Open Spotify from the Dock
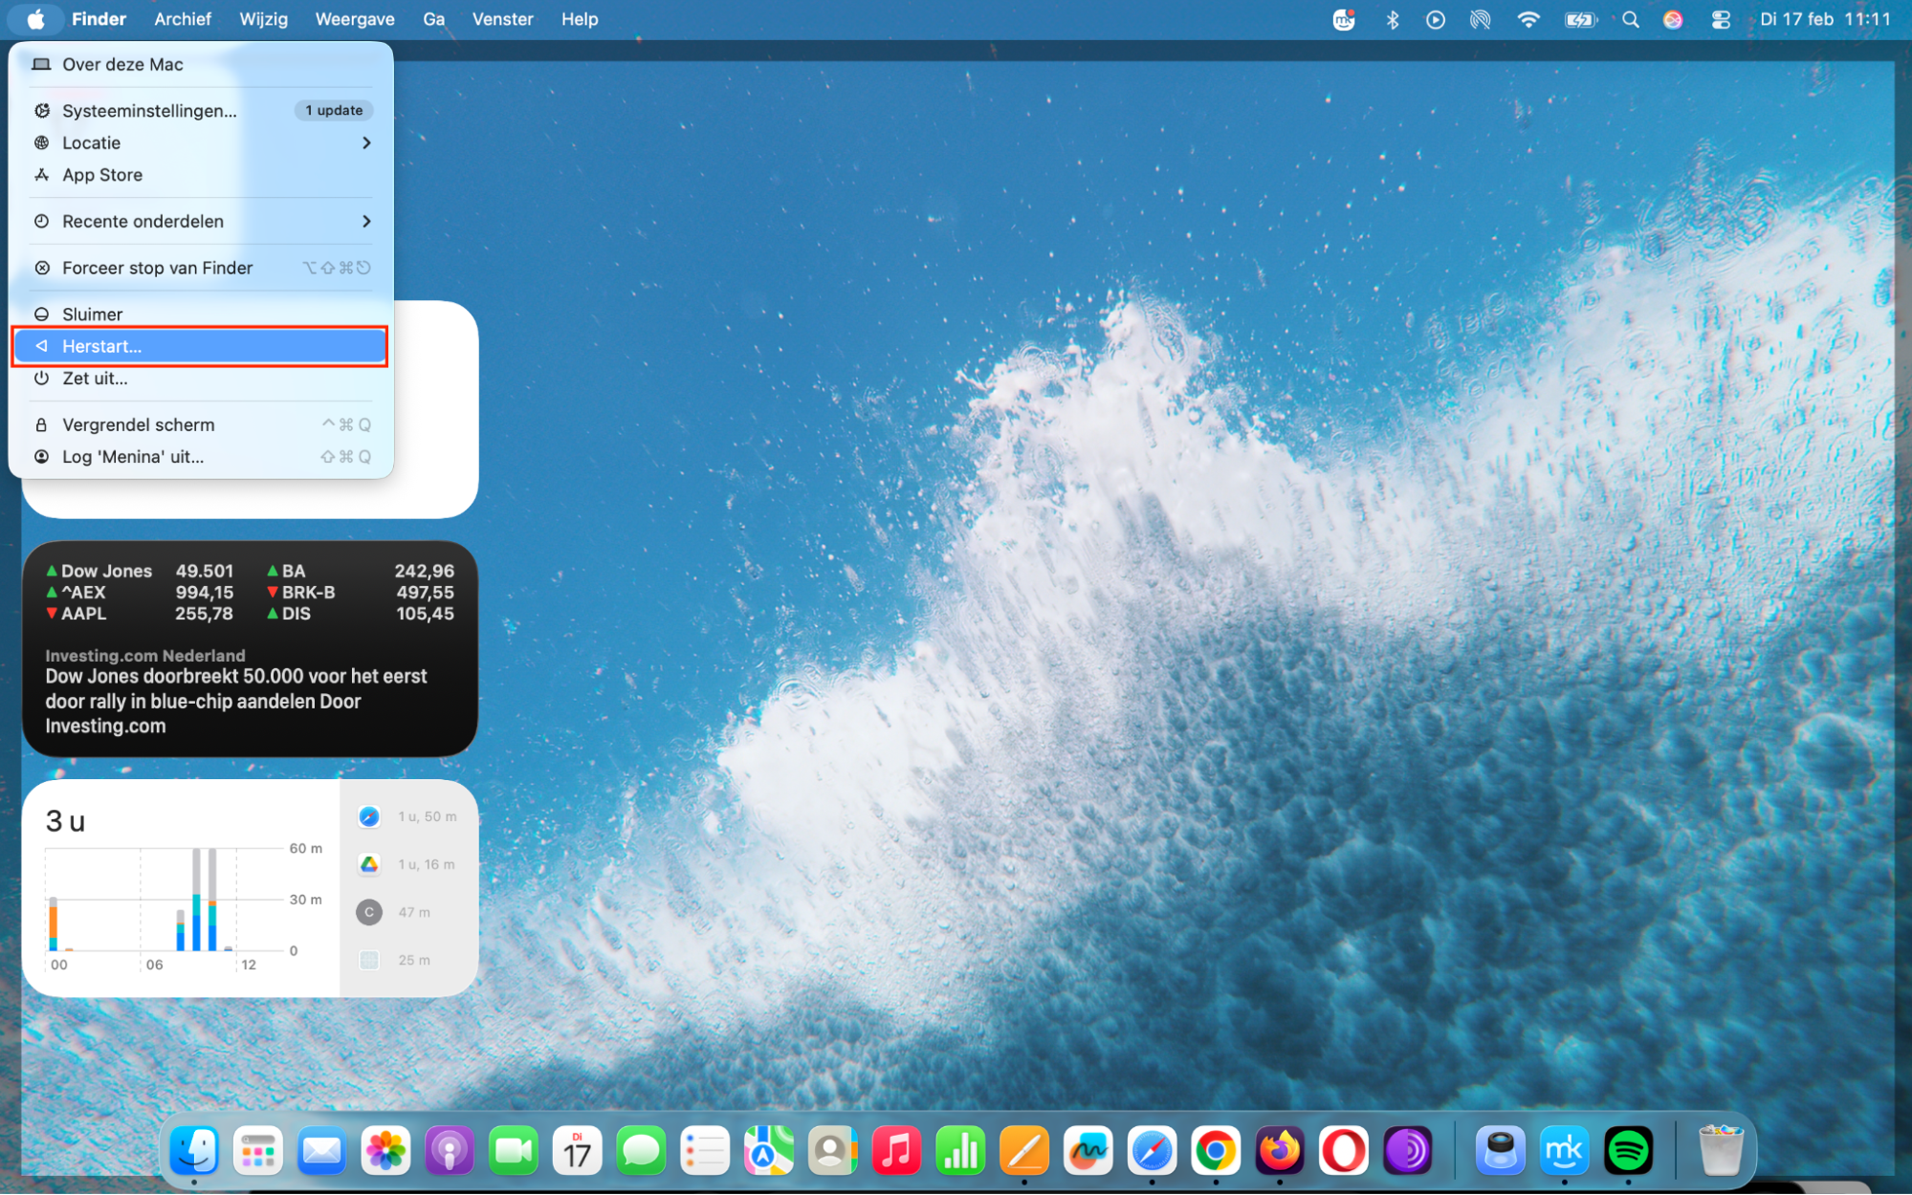1912x1195 pixels. point(1630,1150)
